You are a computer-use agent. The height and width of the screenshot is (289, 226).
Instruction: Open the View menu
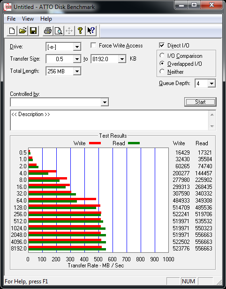(x=28, y=19)
